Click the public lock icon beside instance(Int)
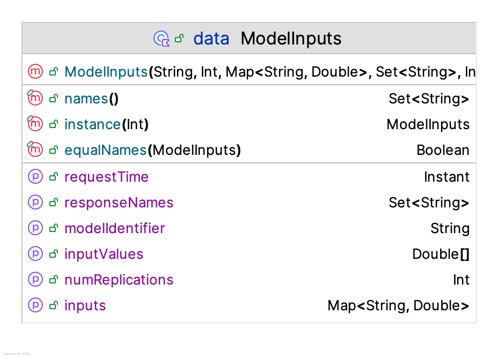The height and width of the screenshot is (358, 498). point(54,124)
